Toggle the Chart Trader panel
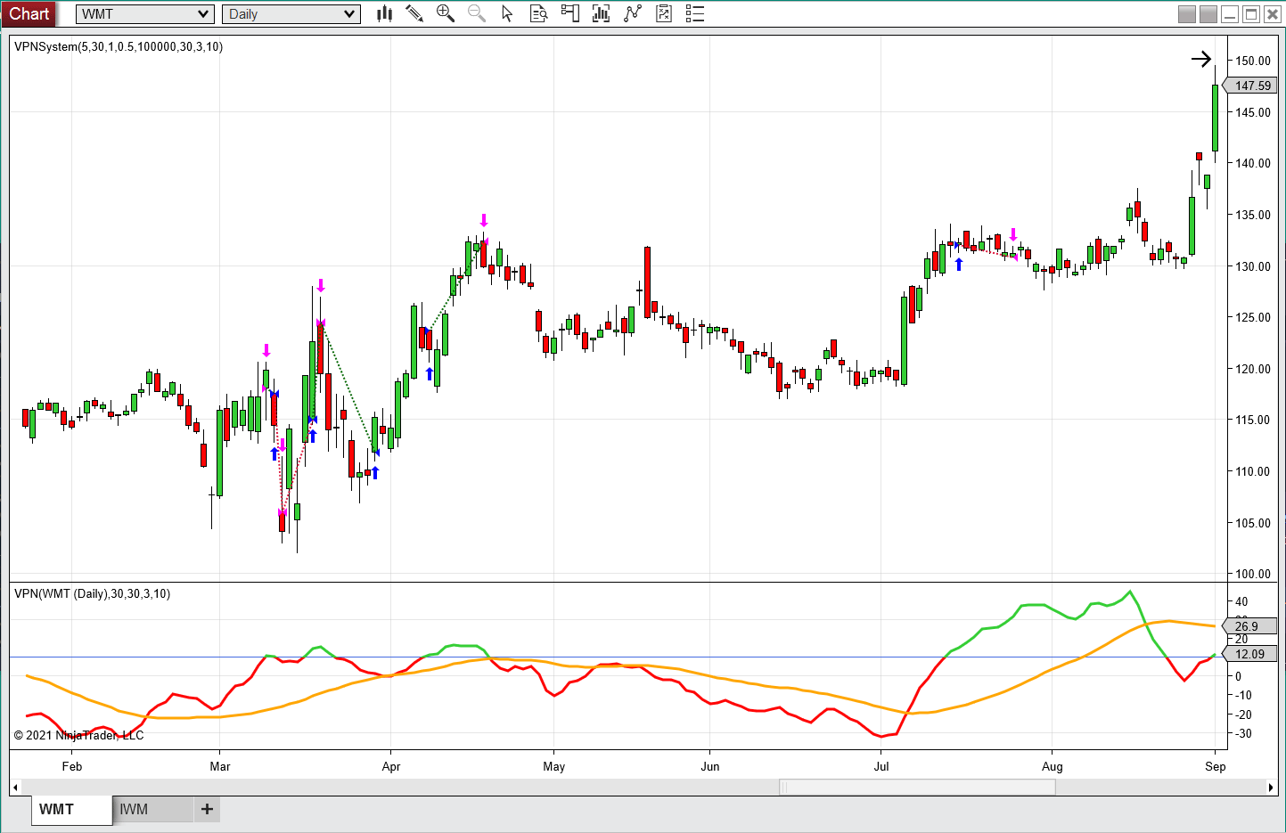The height and width of the screenshot is (833, 1286). [570, 13]
